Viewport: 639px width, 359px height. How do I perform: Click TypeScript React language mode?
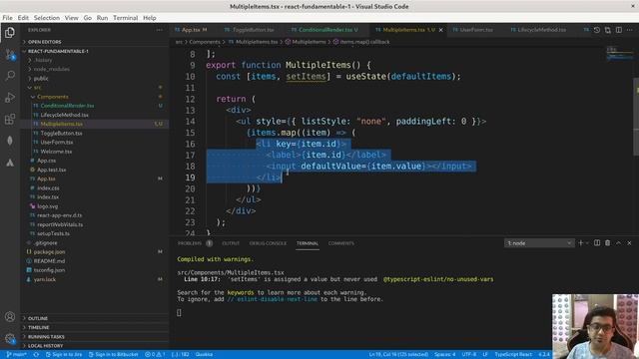click(512, 355)
